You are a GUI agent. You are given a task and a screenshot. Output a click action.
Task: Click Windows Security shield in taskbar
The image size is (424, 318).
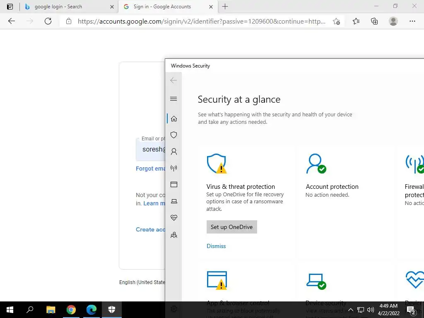pyautogui.click(x=112, y=310)
